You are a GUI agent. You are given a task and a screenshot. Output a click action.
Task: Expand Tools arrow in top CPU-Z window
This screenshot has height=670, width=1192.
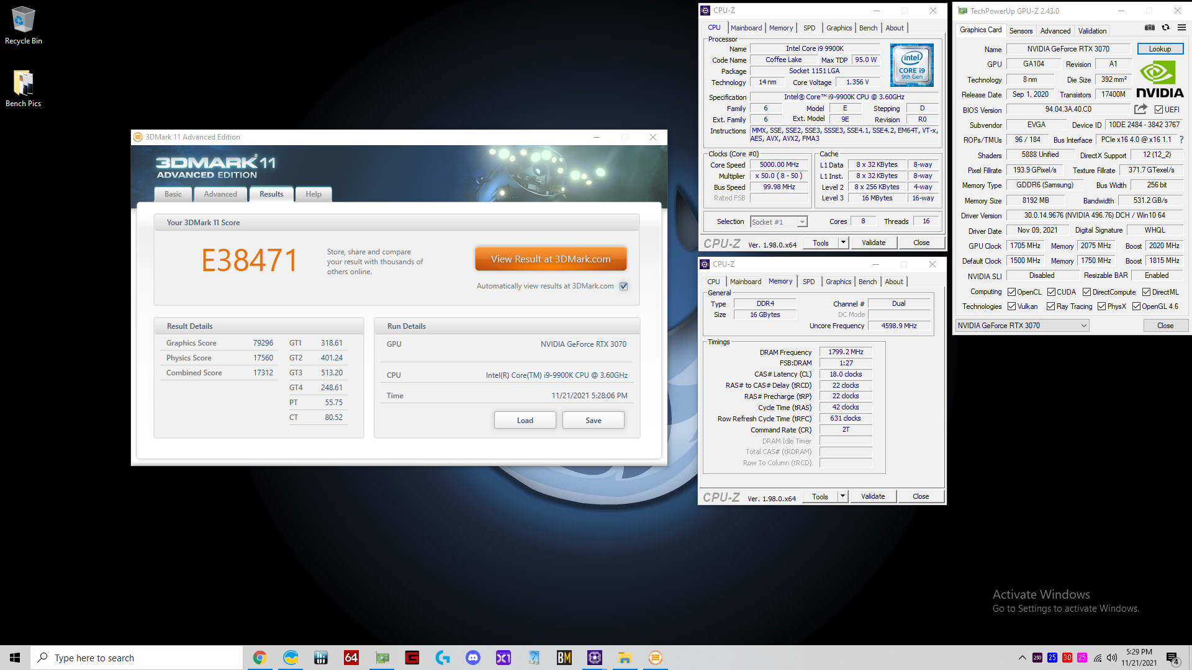(x=843, y=243)
